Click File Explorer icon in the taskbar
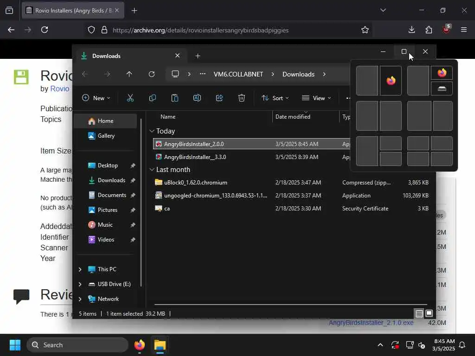This screenshot has height=356, width=475. pyautogui.click(x=160, y=345)
